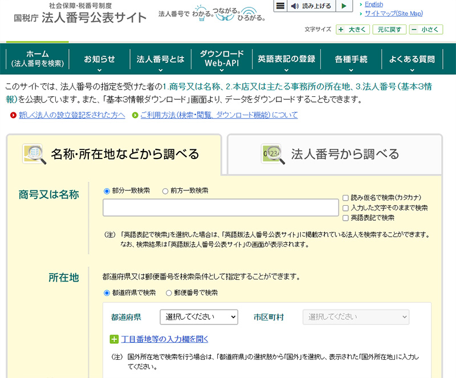Click the 読み上げる speaker button

click(311, 6)
